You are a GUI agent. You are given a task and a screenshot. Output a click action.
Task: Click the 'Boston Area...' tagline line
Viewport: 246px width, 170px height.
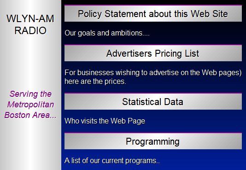(30, 115)
